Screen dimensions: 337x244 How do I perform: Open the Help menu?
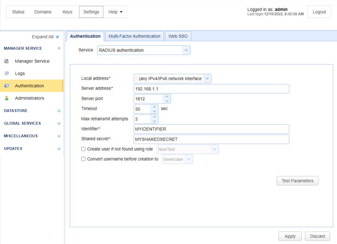(115, 12)
